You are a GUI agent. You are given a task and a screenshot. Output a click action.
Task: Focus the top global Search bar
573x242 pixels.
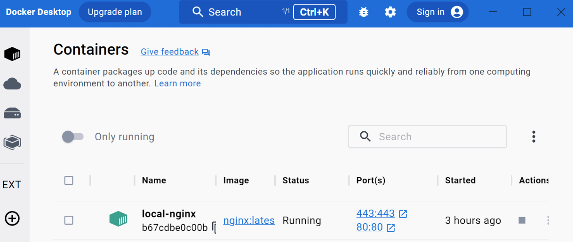click(263, 12)
